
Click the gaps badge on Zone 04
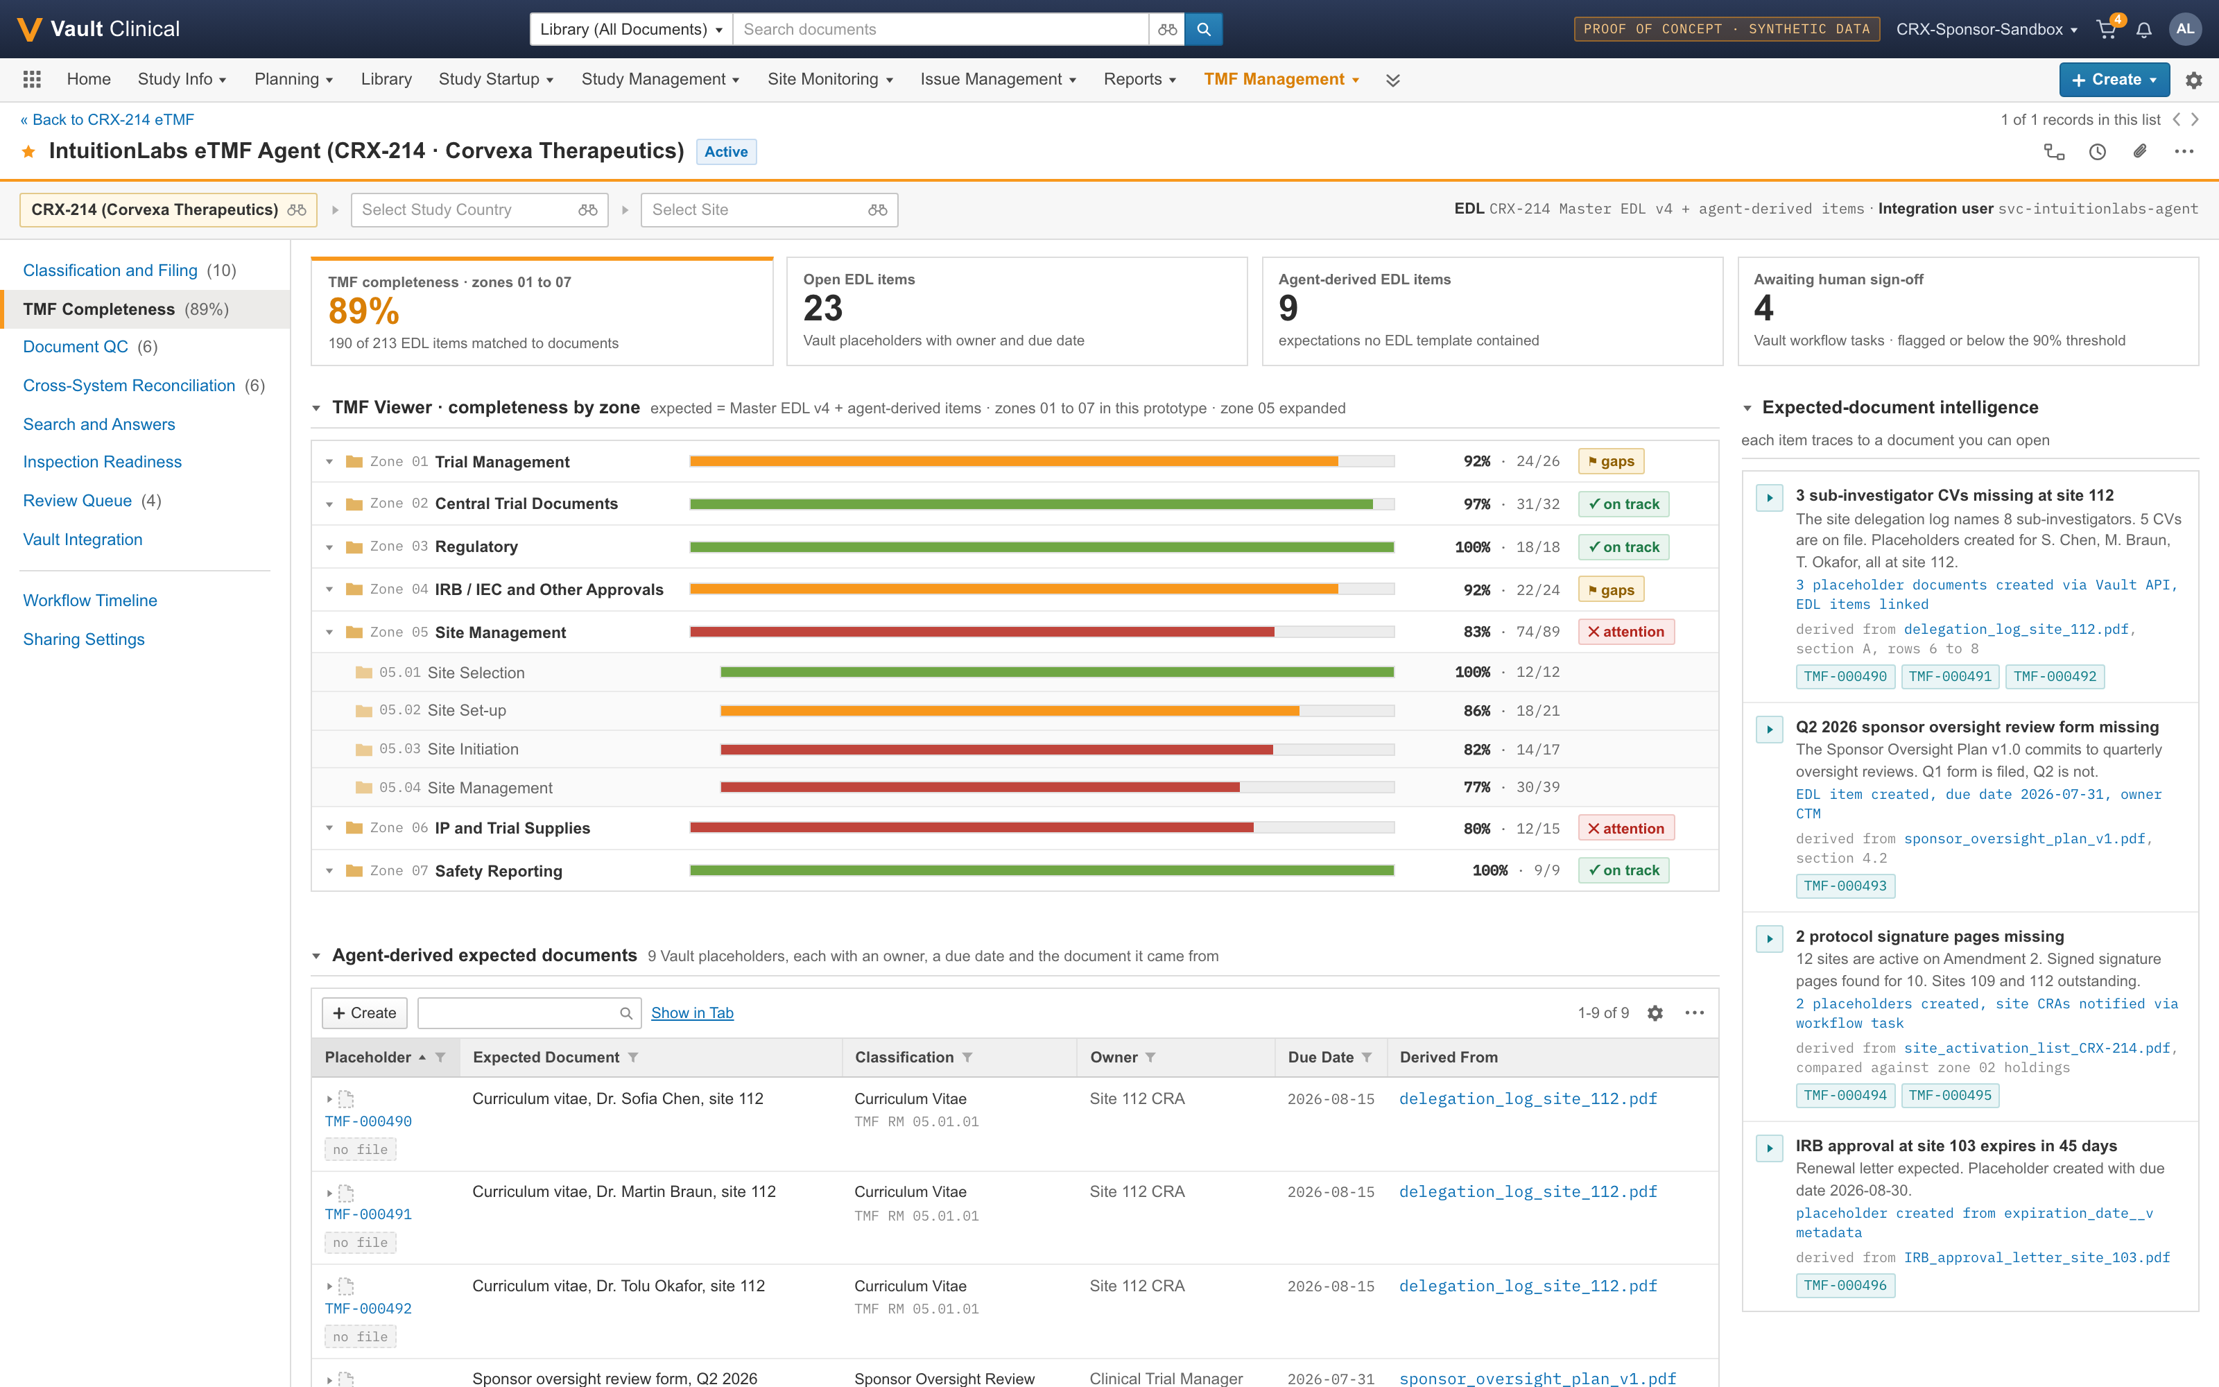(x=1611, y=590)
